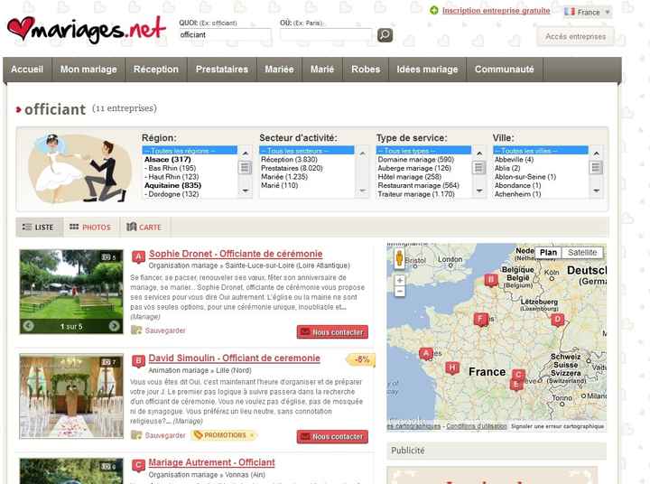Select Domaine mariage (590) service type
This screenshot has width=650, height=484.
click(x=416, y=159)
